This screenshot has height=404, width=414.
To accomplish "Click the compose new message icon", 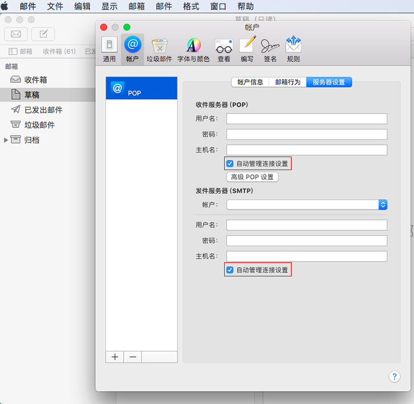I will coord(43,34).
